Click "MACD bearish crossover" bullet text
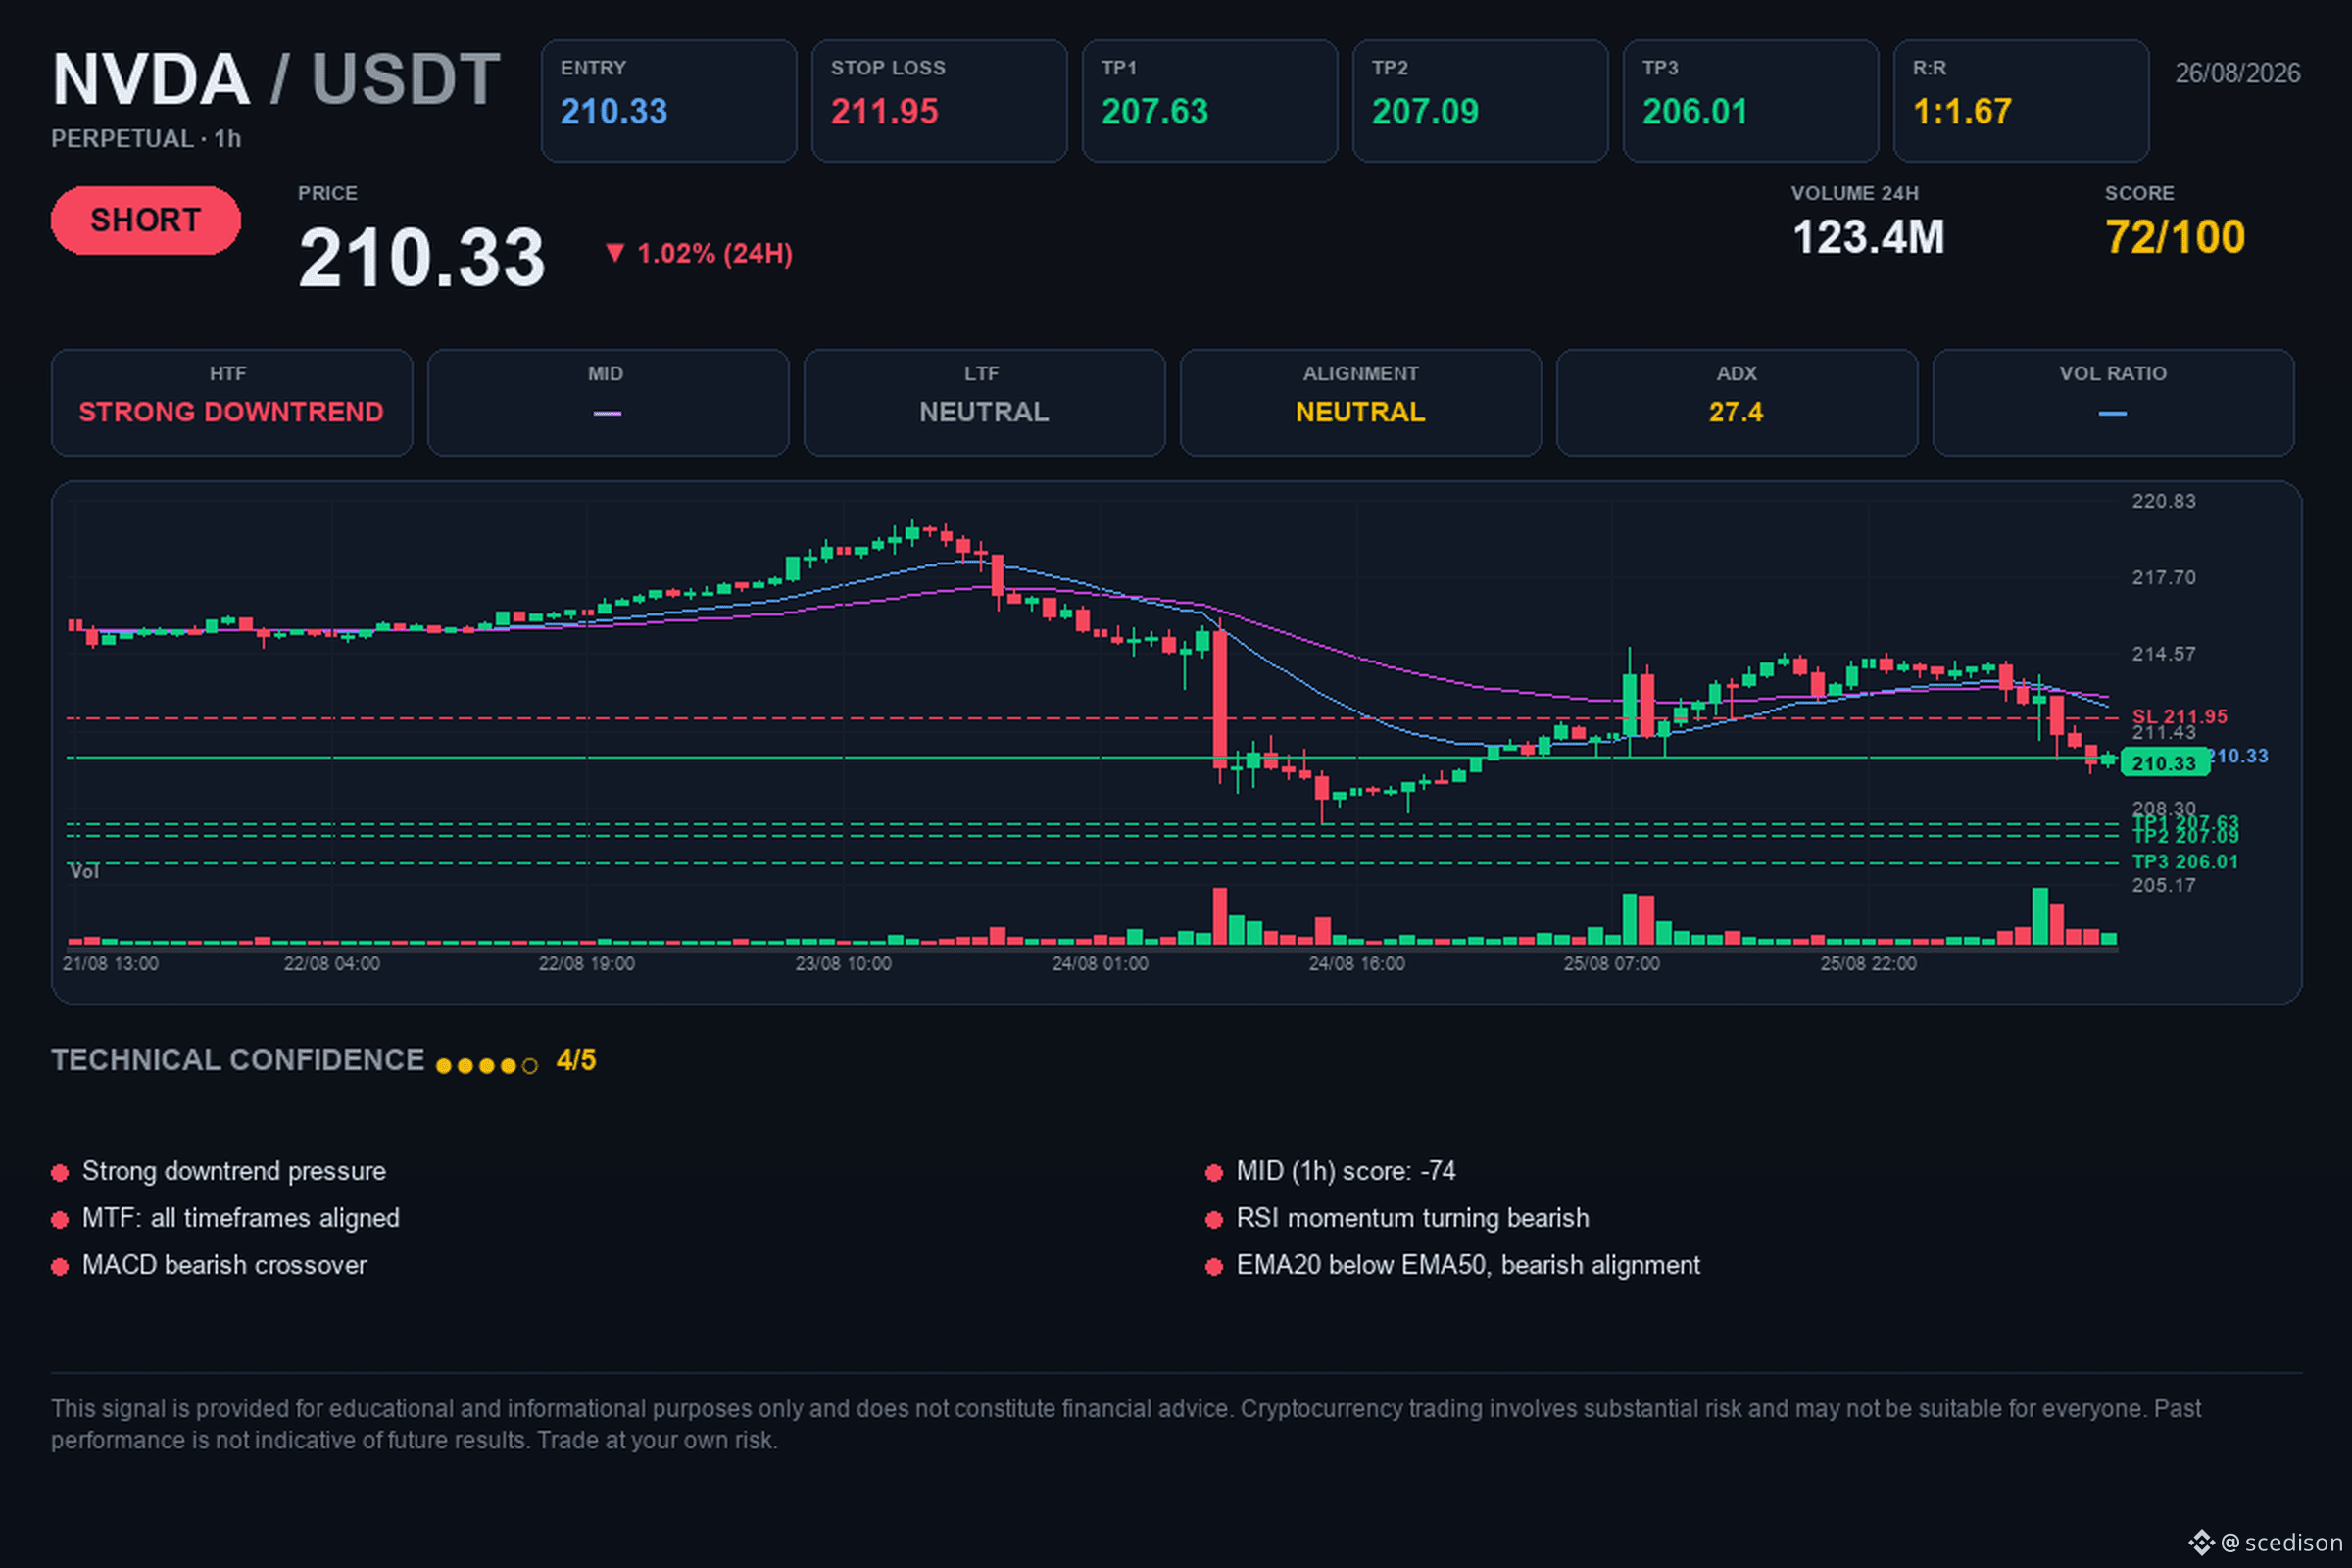This screenshot has height=1568, width=2352. pos(225,1266)
